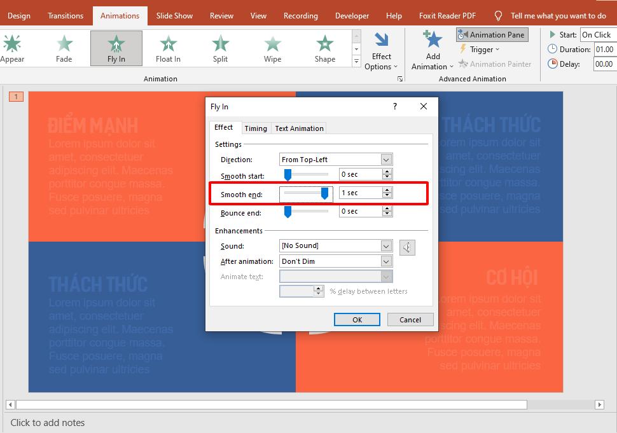
Task: Apply the Split animation
Action: click(219, 48)
